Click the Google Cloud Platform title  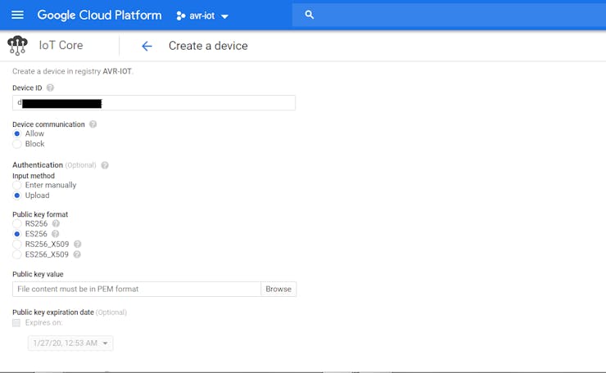101,15
